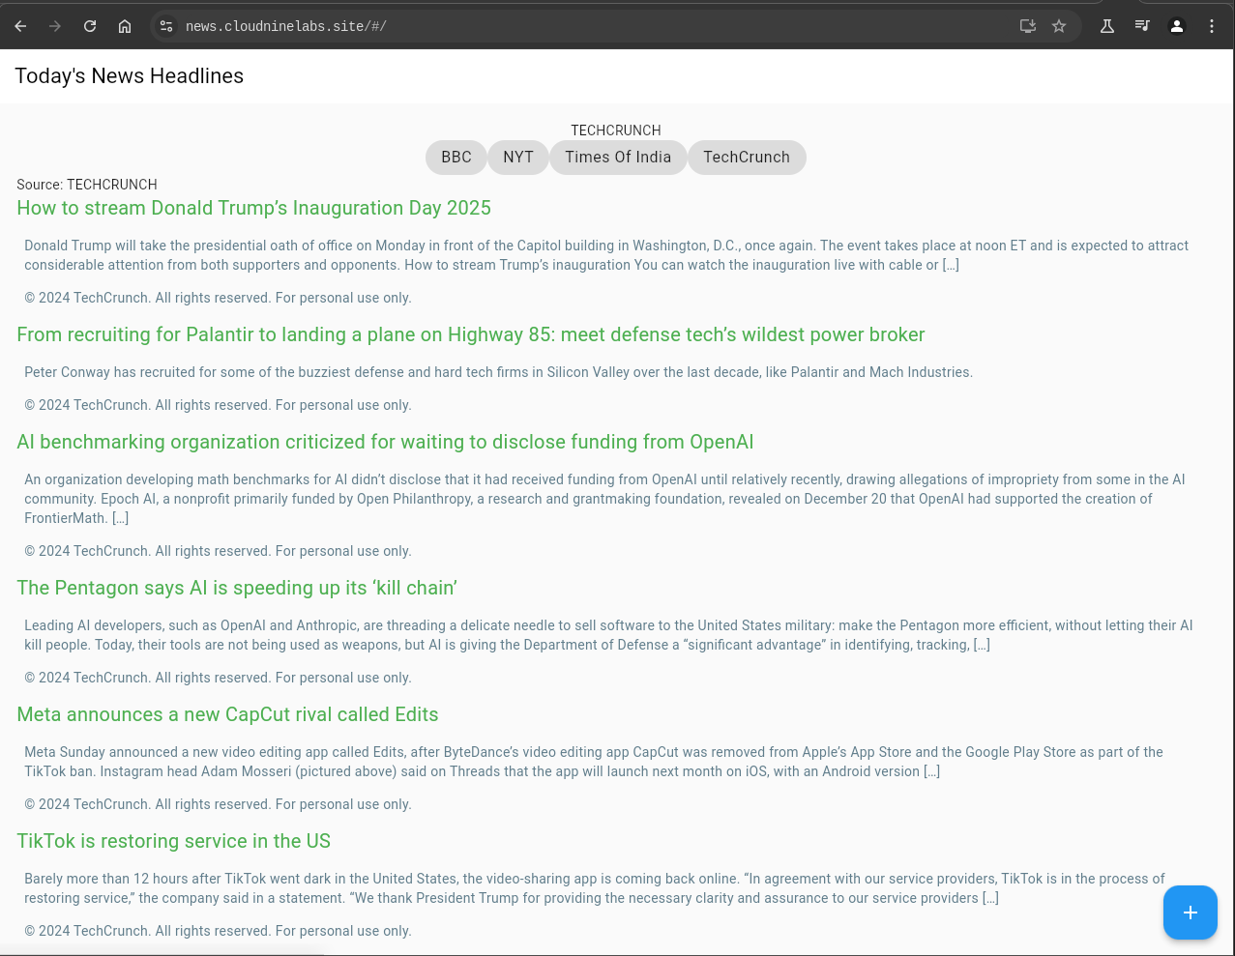
Task: Select the NYT source tab
Action: (518, 158)
